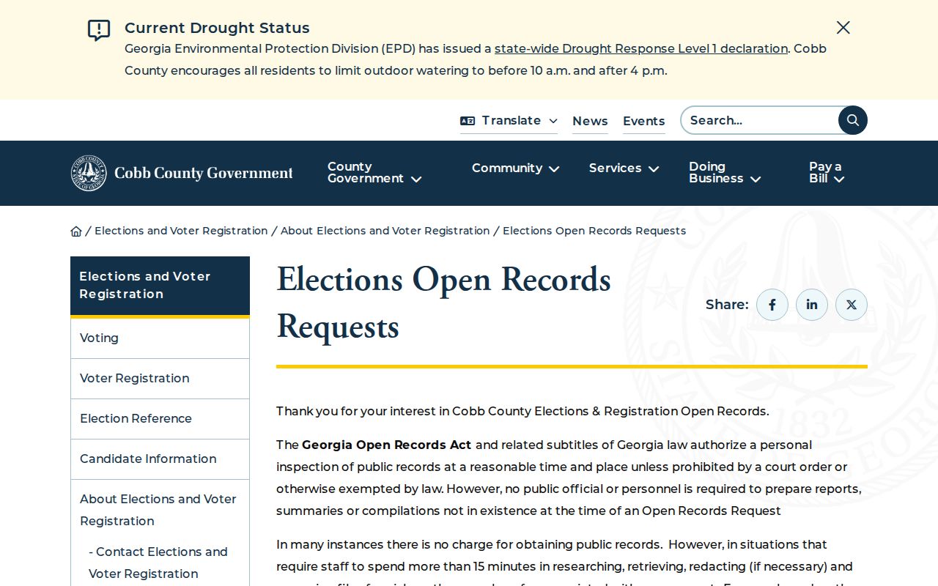Click the Elections Open Records Requests breadcrumb text

(594, 231)
